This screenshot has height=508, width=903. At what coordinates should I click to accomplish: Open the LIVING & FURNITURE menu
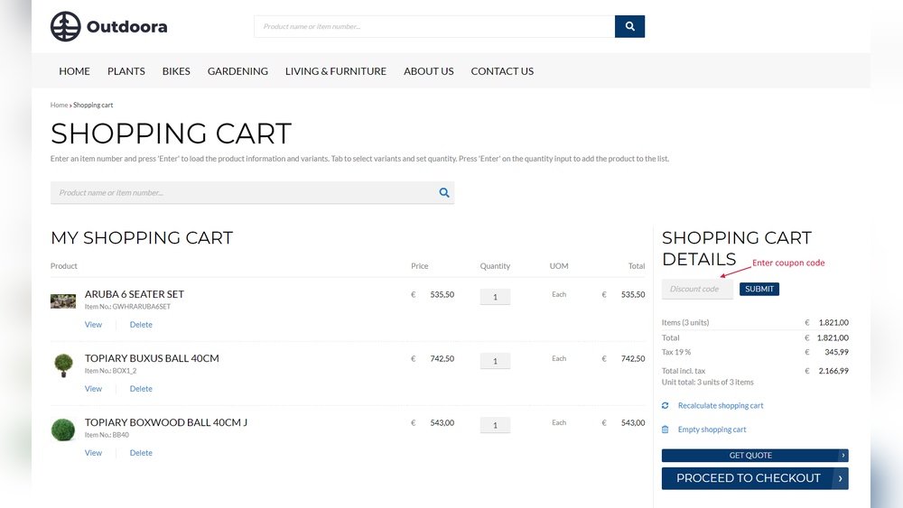click(x=336, y=70)
